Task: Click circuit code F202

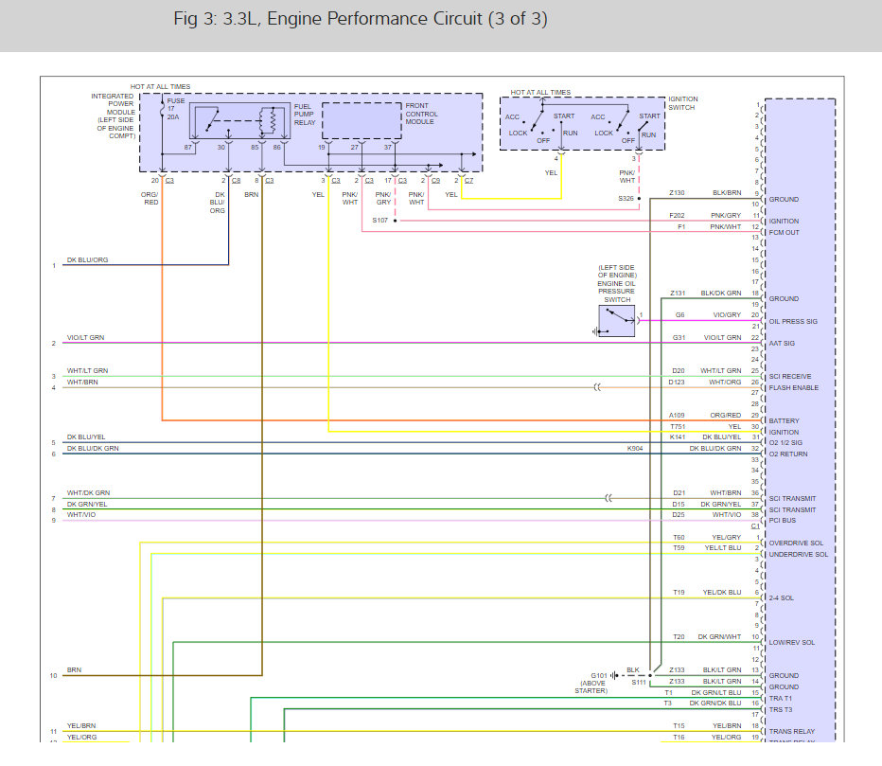Action: [677, 215]
